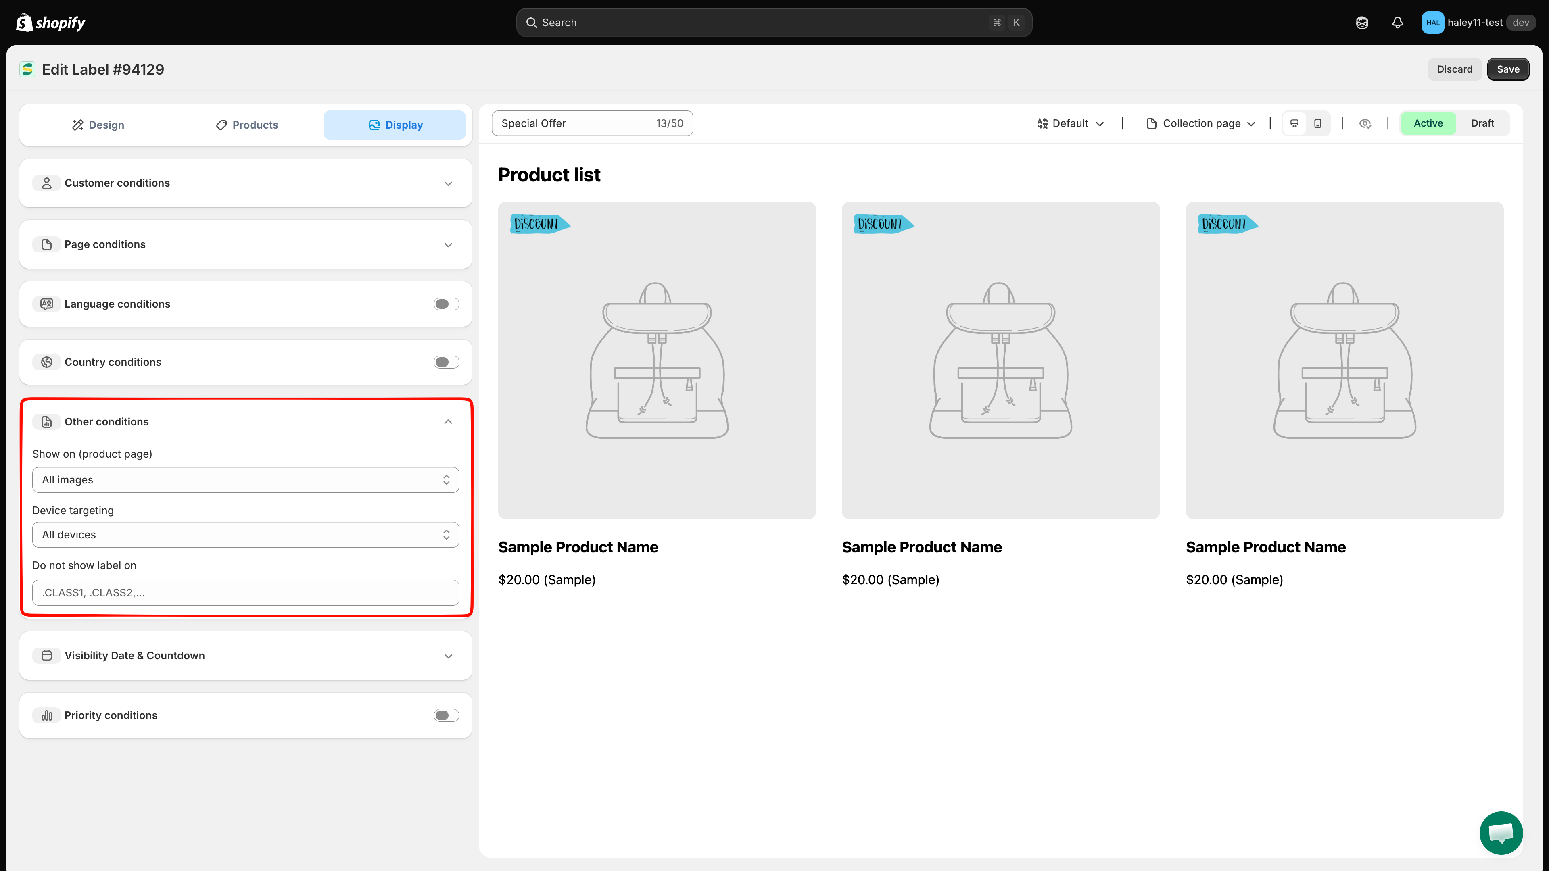Click the Special Offer label name field
This screenshot has width=1549, height=871.
(x=592, y=123)
